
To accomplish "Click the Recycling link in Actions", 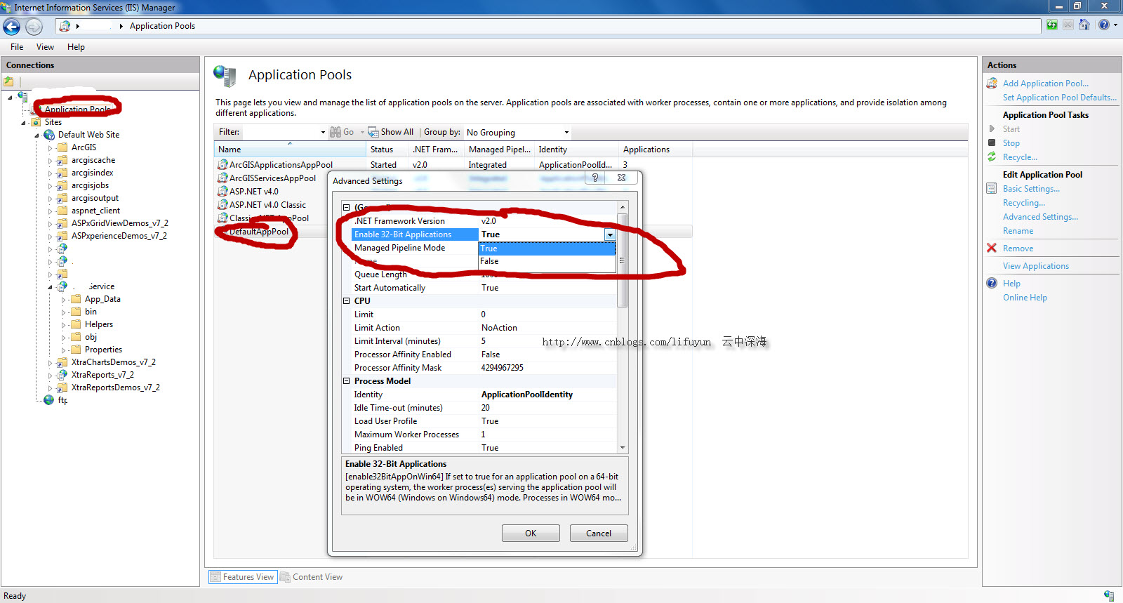I will pos(1024,203).
